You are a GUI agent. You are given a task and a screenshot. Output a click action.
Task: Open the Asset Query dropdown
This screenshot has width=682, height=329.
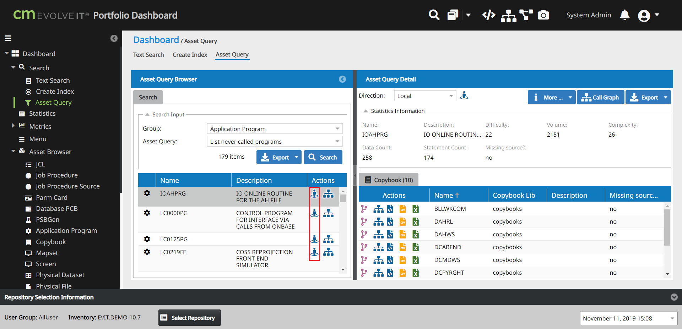(x=275, y=141)
